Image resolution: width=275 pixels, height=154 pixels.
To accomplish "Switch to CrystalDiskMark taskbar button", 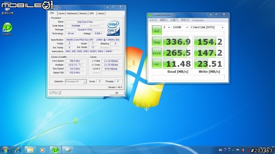I will (55, 150).
